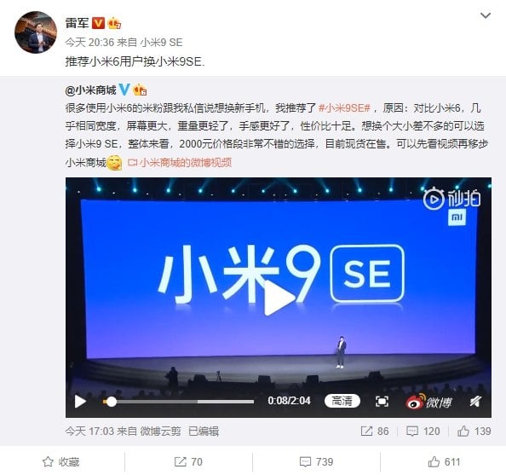
Task: Repost the original post showing 86
Action: (374, 431)
